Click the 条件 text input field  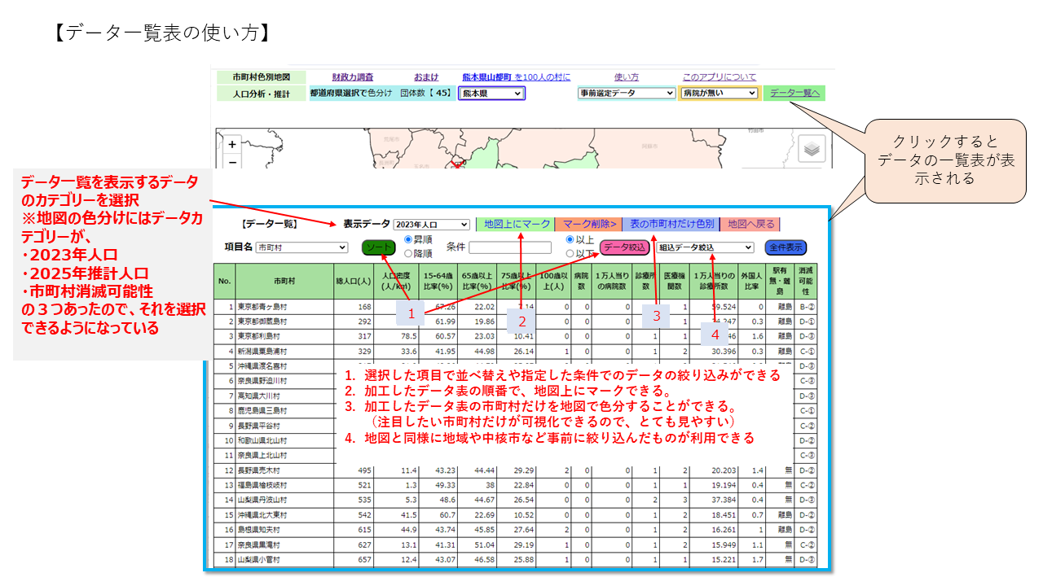(x=510, y=247)
